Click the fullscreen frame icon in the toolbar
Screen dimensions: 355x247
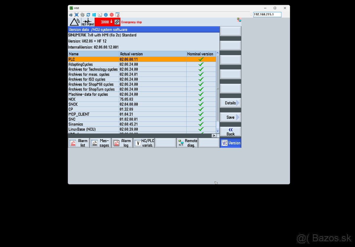[x=77, y=15]
